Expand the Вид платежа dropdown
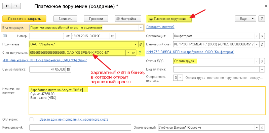Image resolution: width=269 pixels, height=133 pixels. click(x=262, y=70)
